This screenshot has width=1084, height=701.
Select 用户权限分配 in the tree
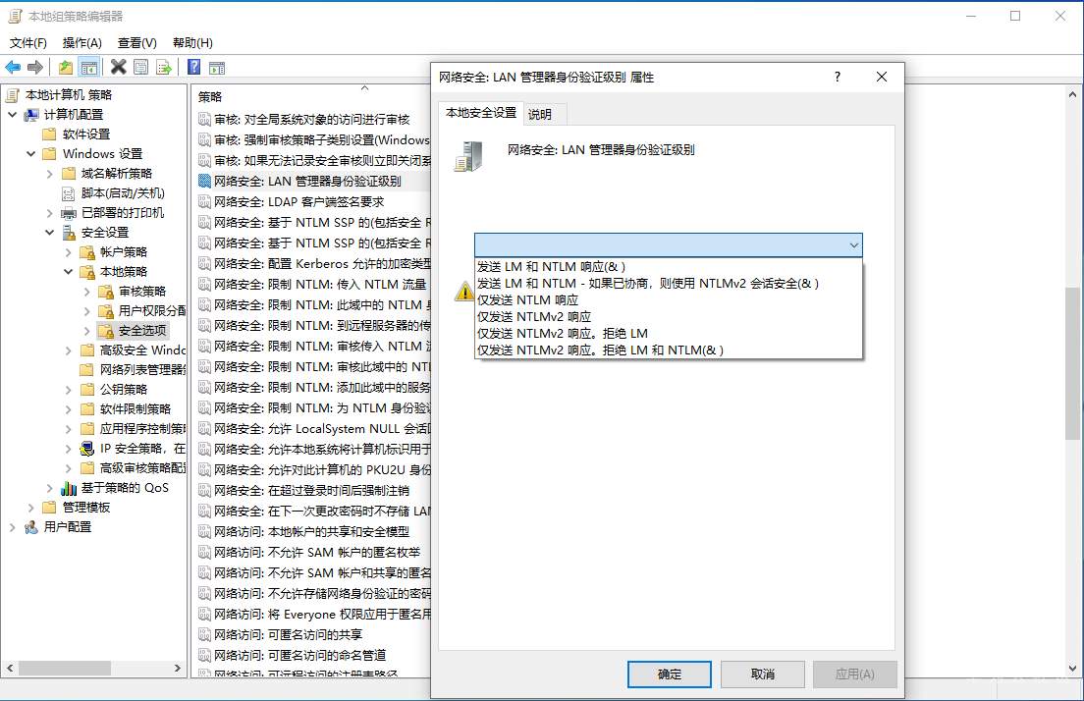(x=151, y=311)
